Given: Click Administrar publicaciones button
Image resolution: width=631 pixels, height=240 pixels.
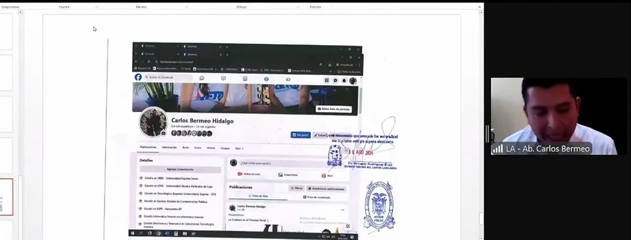Looking at the screenshot, I should pos(326,189).
